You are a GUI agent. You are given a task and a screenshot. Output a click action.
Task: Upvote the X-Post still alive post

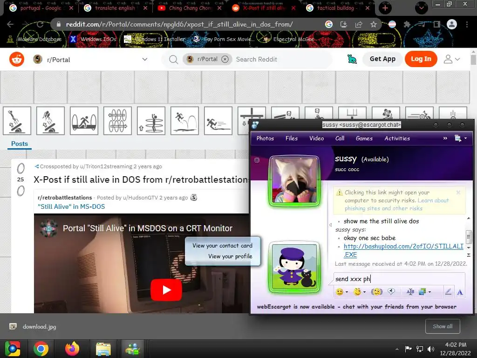point(20,168)
